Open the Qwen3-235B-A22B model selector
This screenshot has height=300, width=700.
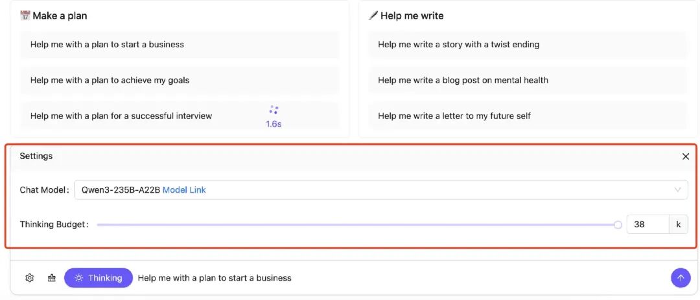[381, 190]
